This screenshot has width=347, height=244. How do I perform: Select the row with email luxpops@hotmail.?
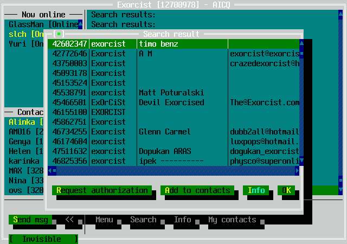tap(173, 142)
